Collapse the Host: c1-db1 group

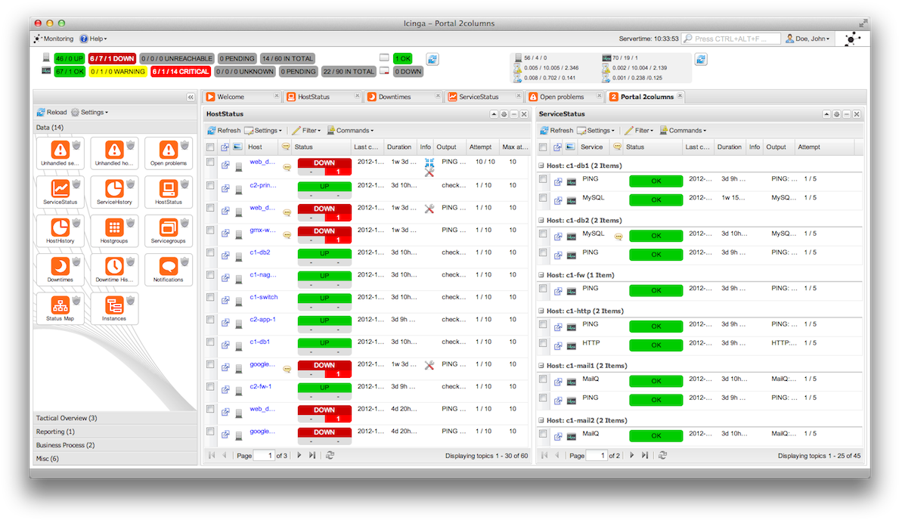[542, 165]
